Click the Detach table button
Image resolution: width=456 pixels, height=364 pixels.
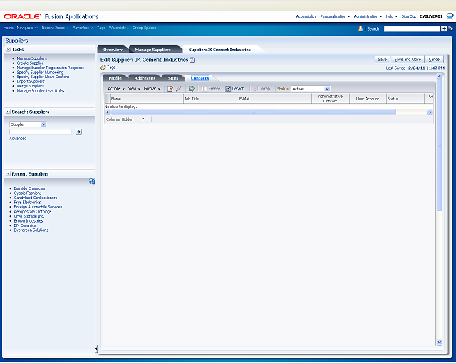[x=235, y=89]
